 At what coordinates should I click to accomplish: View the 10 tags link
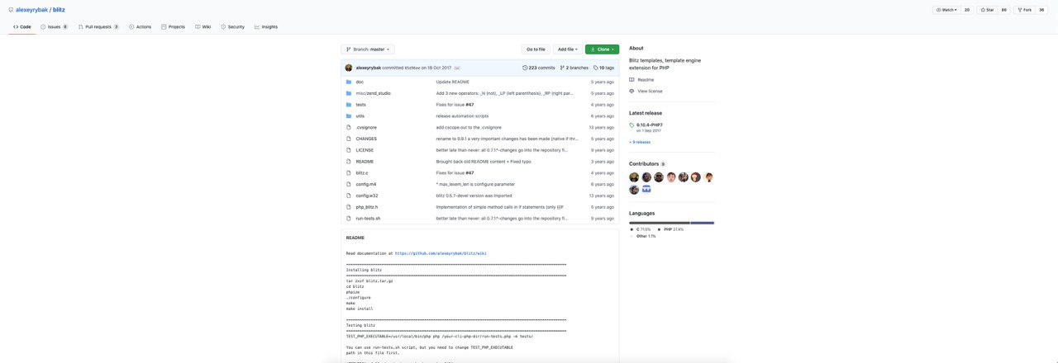(604, 68)
